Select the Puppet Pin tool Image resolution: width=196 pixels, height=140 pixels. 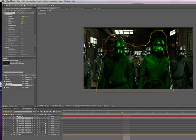click(x=43, y=5)
